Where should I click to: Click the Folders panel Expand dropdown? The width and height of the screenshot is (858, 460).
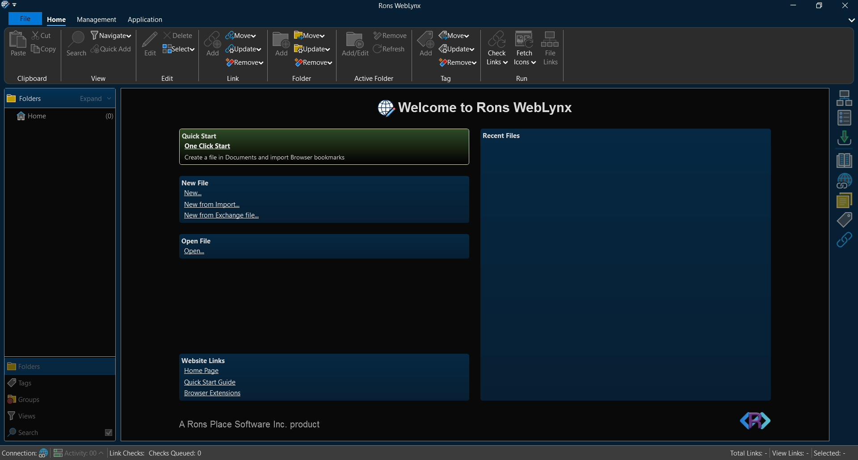click(95, 99)
